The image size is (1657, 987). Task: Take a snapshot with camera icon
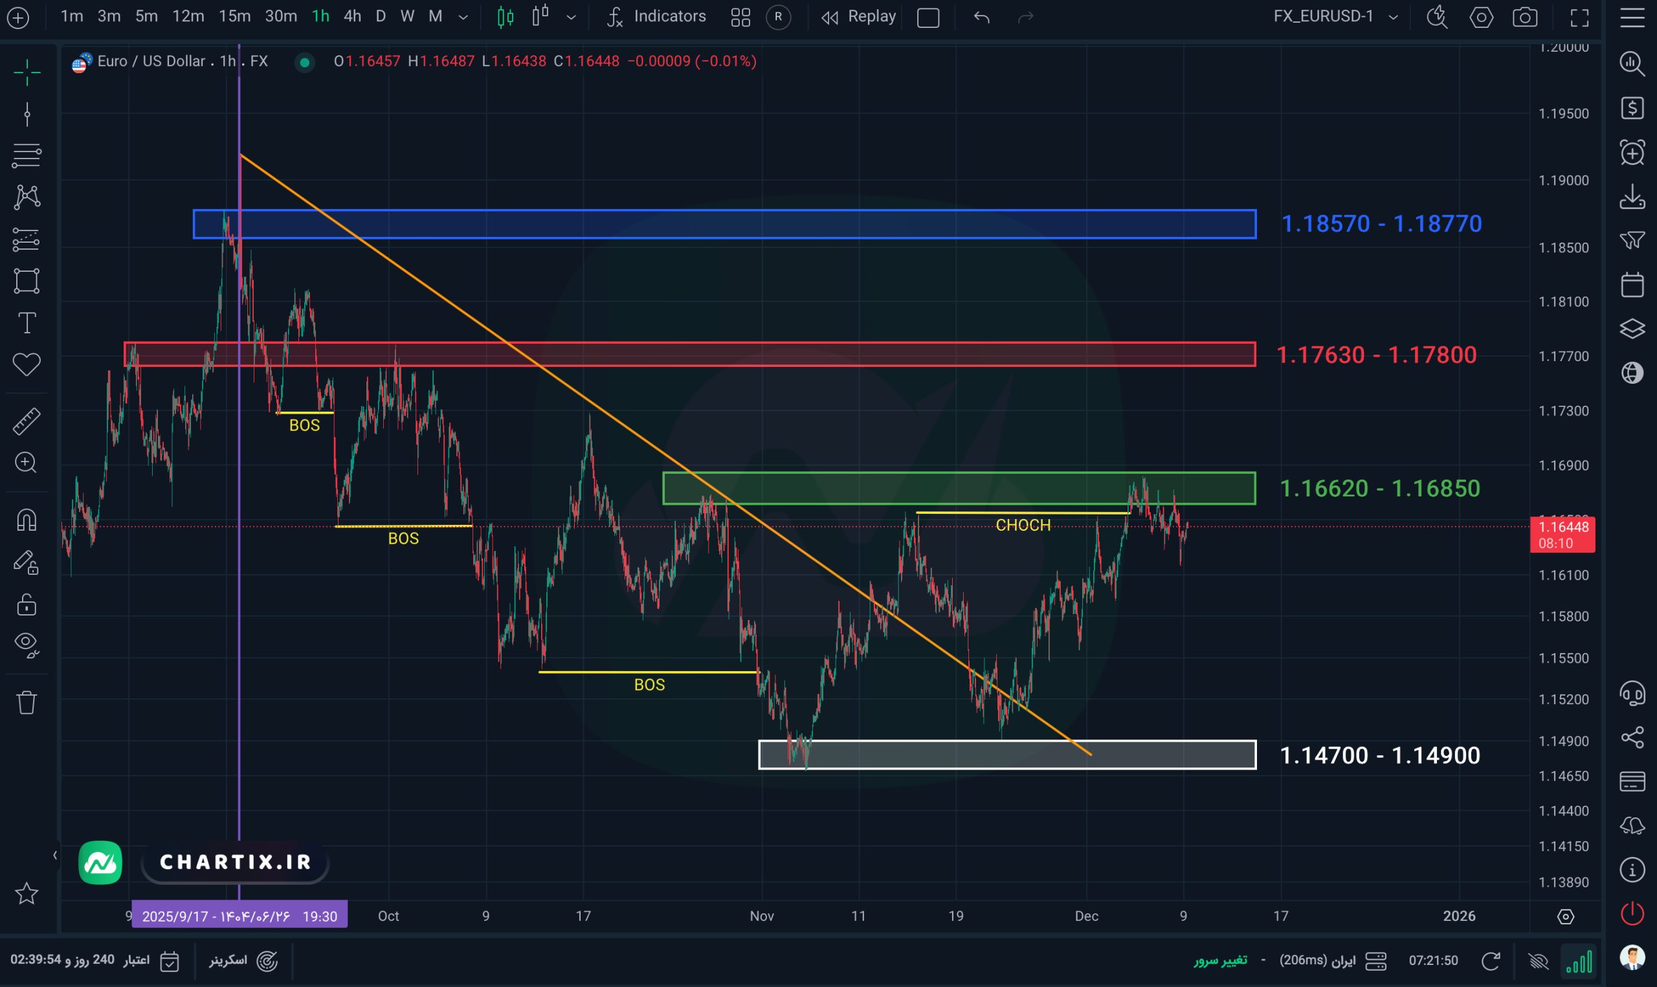(x=1525, y=17)
